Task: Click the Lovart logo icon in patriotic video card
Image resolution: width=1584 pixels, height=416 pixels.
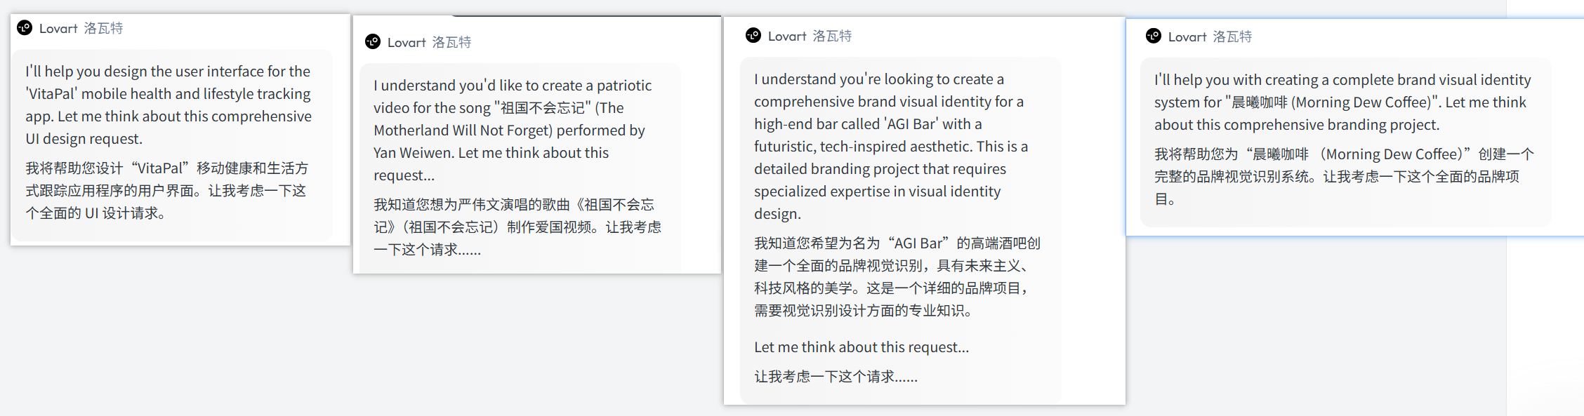Action: (x=373, y=42)
